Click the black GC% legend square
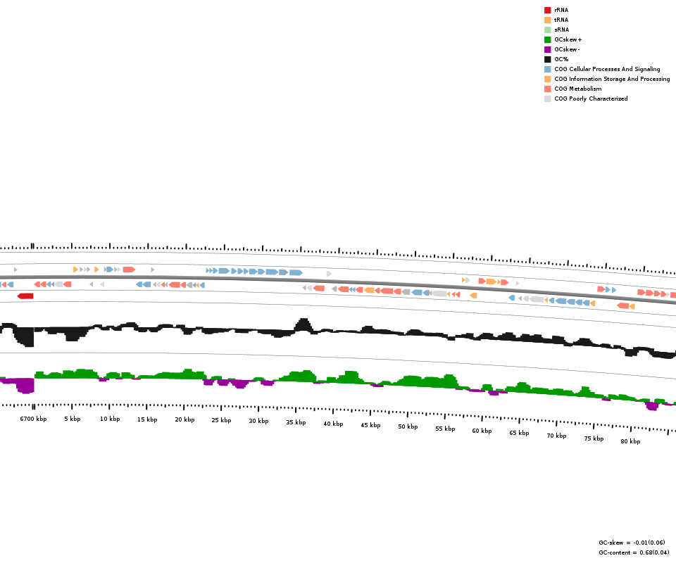676x563 pixels. (547, 59)
